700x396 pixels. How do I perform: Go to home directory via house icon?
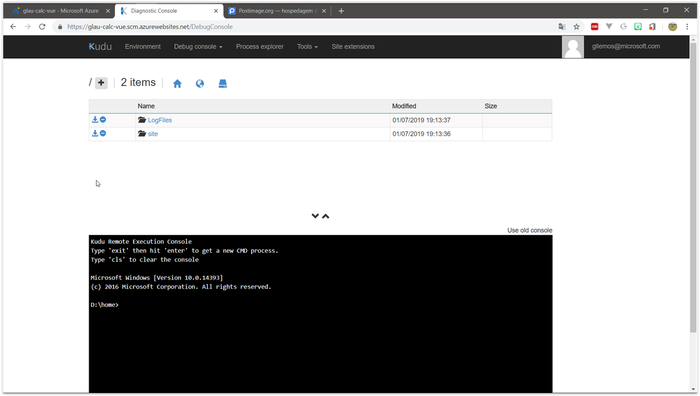[177, 84]
